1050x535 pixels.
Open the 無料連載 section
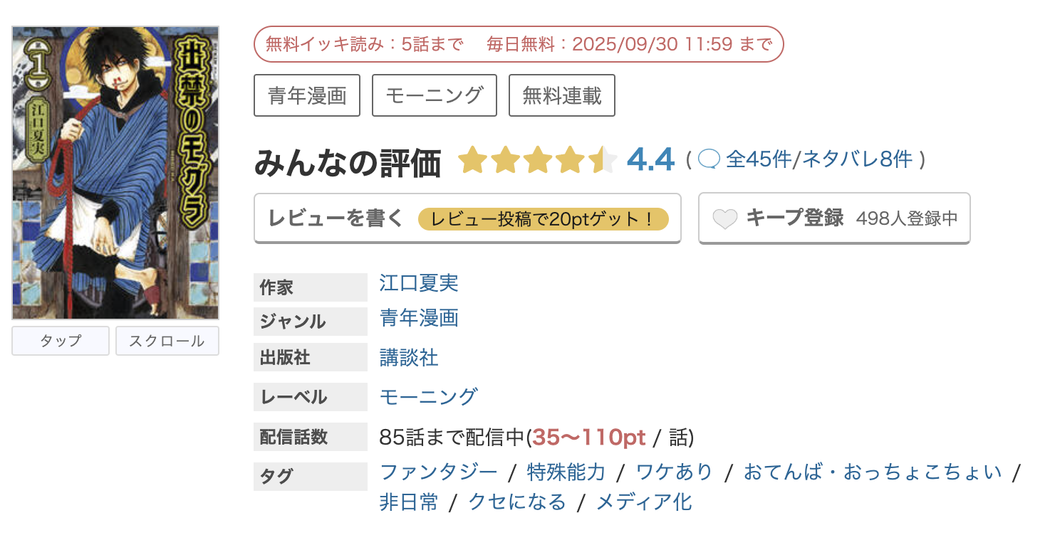(561, 95)
